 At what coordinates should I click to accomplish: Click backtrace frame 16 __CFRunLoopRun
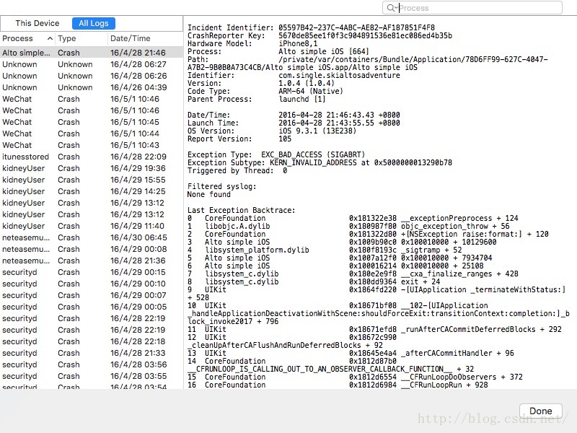[338, 385]
